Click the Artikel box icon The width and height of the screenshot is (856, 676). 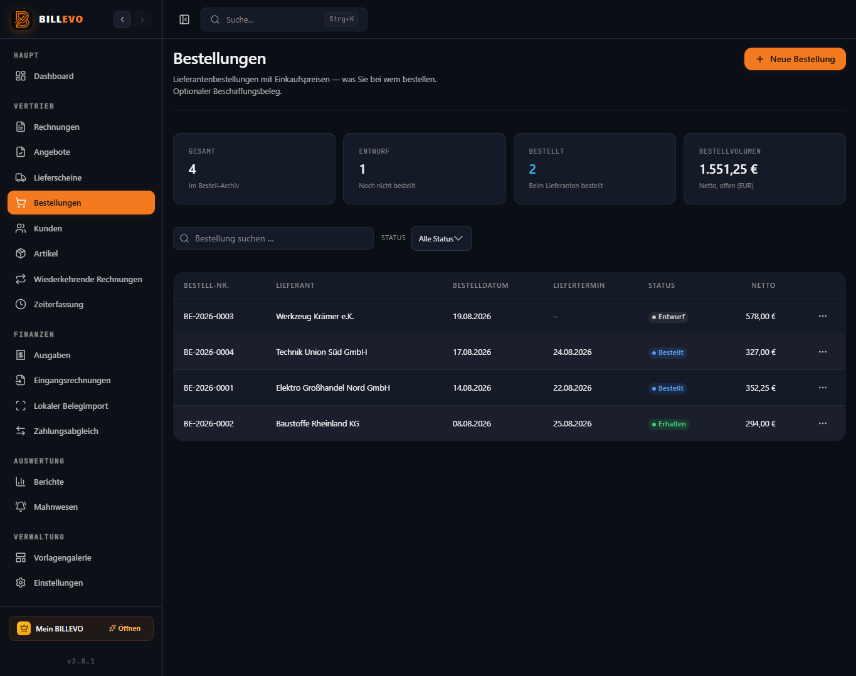[x=21, y=253]
